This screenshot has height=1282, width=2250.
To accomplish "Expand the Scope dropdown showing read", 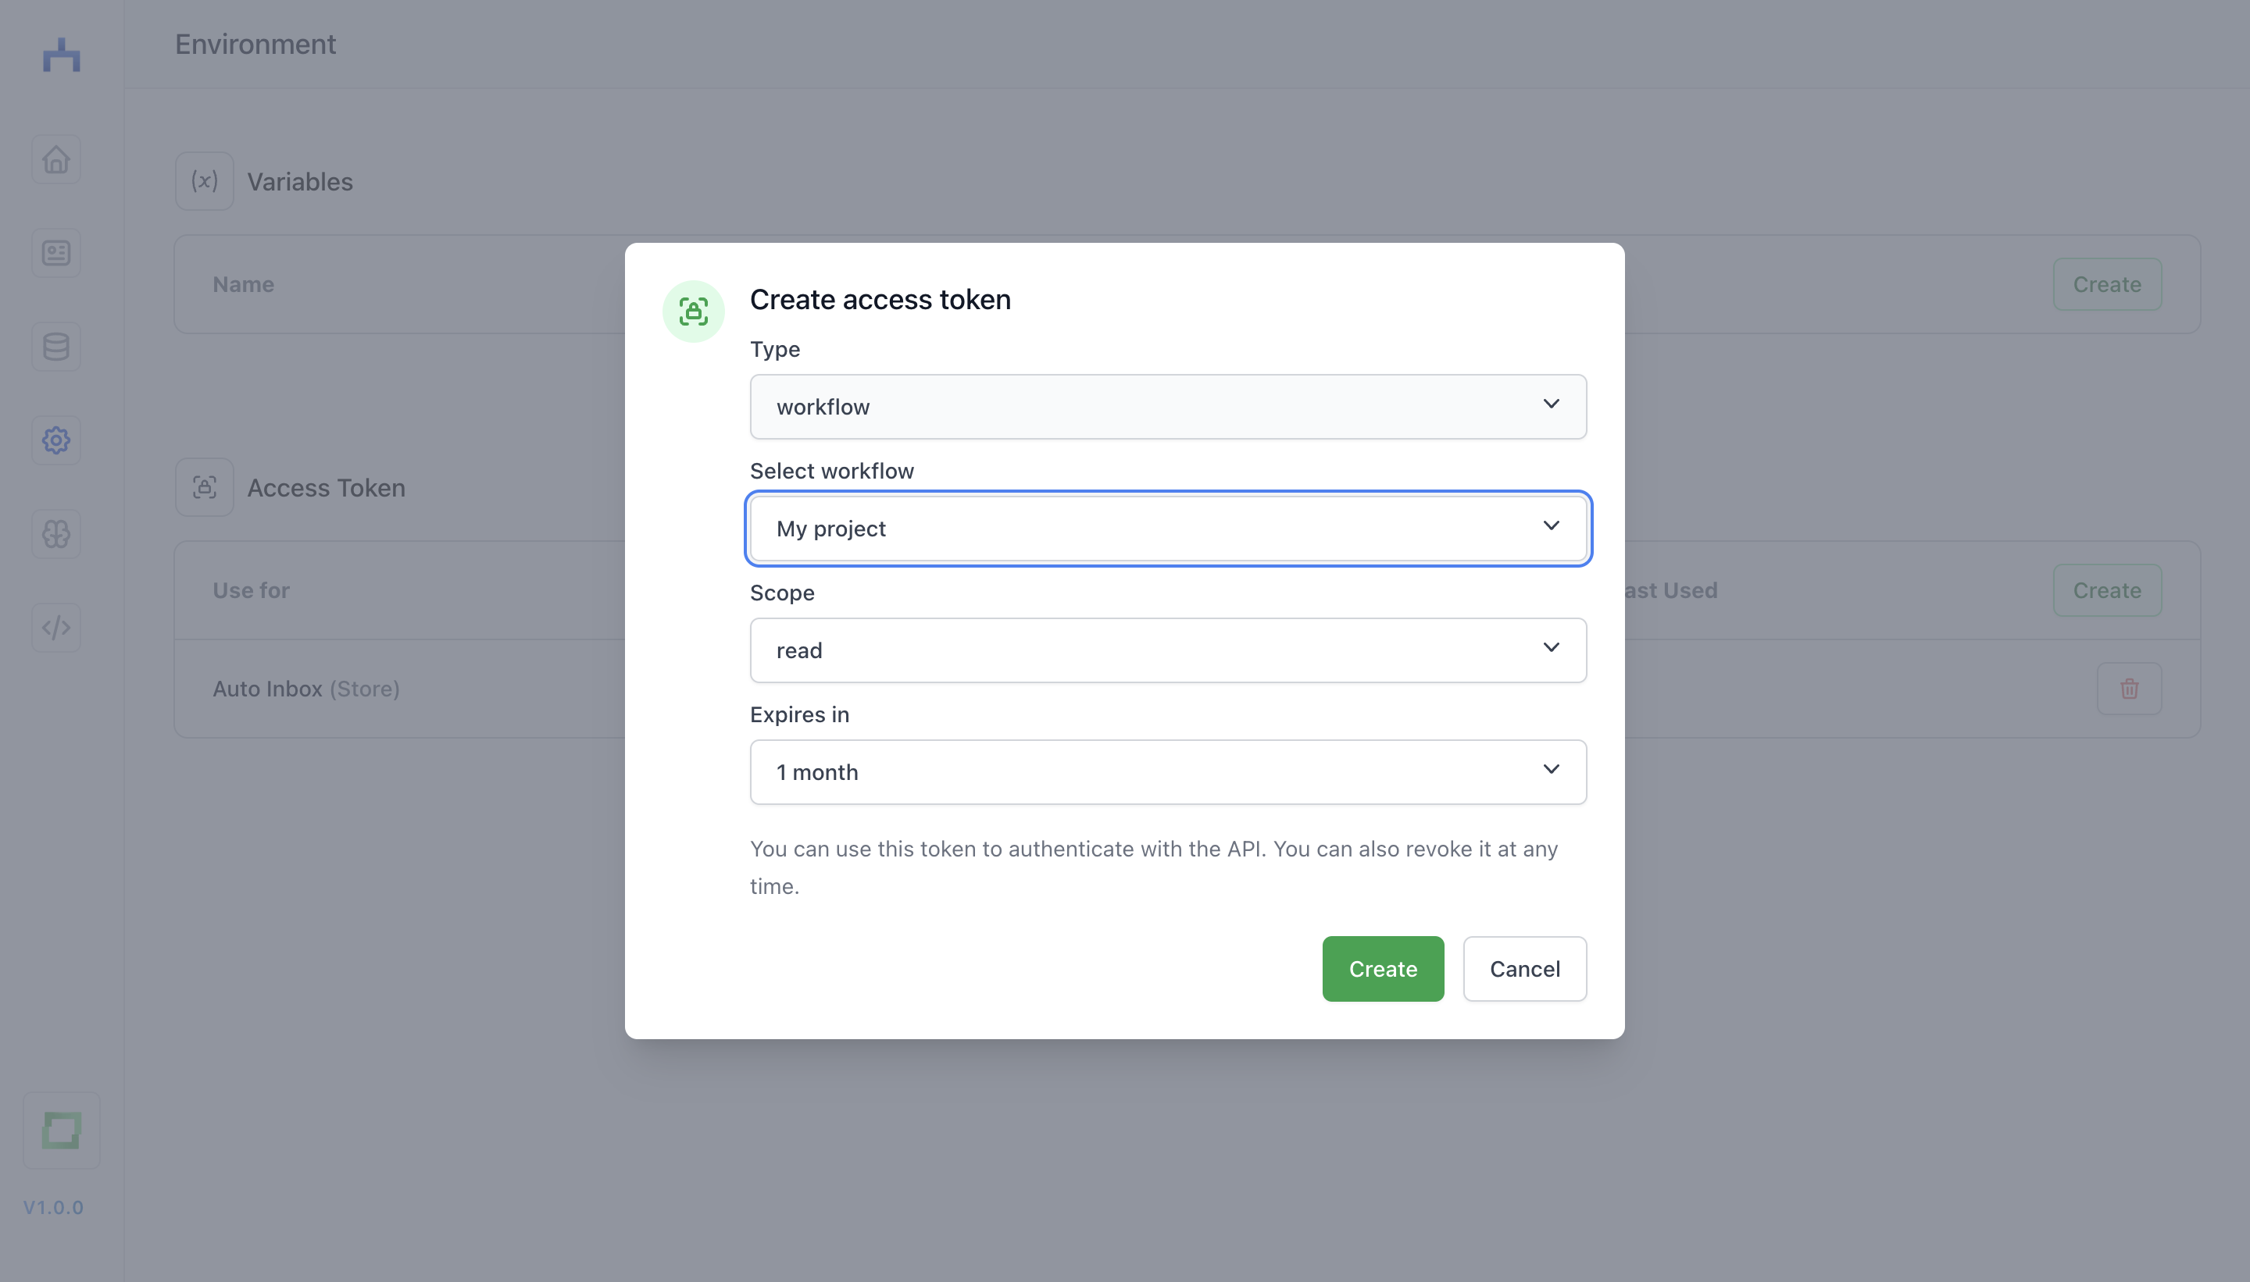I will pyautogui.click(x=1168, y=650).
